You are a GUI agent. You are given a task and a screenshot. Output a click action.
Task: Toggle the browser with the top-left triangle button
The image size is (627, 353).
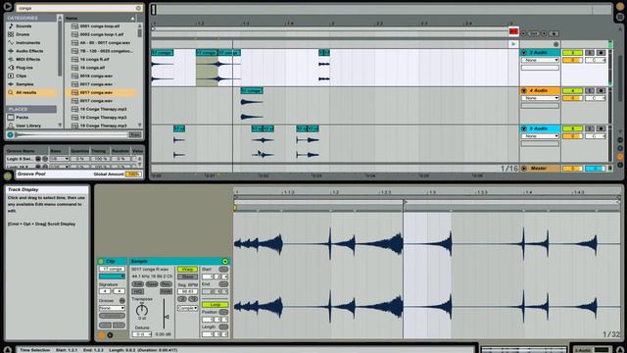tap(7, 7)
